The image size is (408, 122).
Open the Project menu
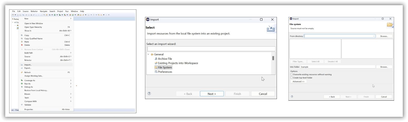60,11
